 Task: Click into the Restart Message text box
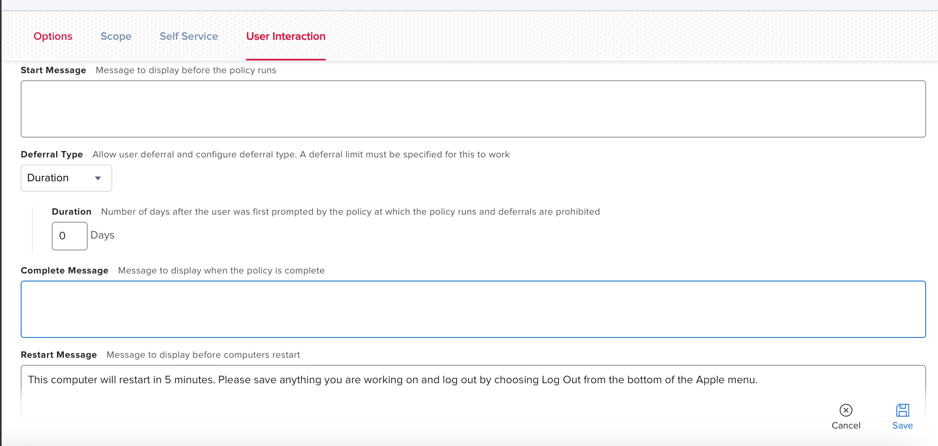click(473, 393)
